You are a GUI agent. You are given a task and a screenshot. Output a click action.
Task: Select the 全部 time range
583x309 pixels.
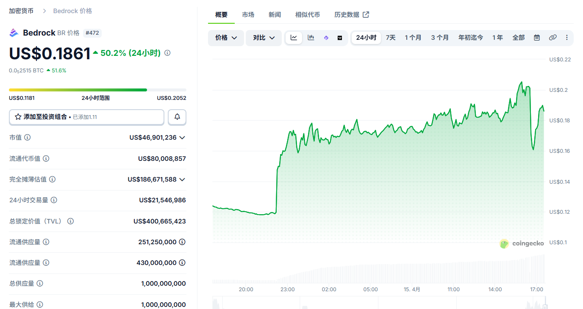click(519, 38)
